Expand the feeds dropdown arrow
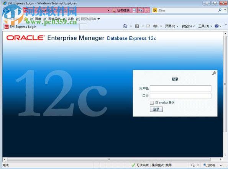 click(143, 26)
